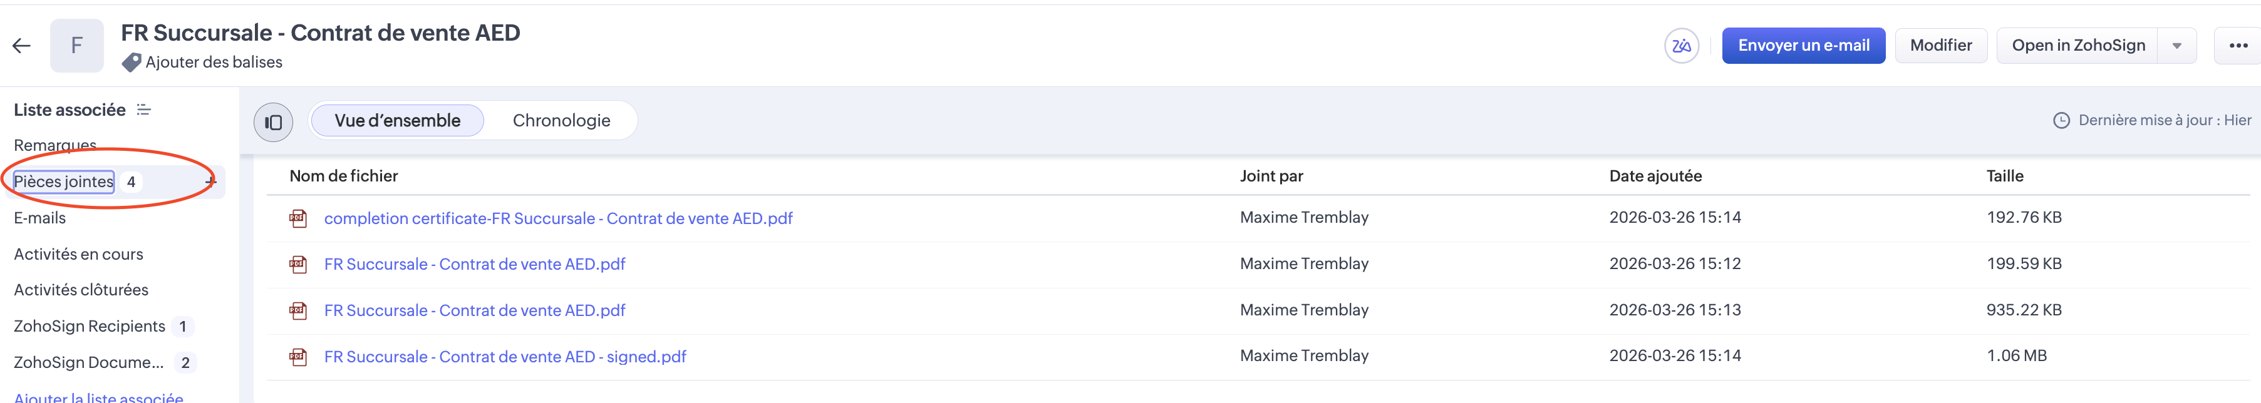This screenshot has width=2261, height=403.
Task: Click the back arrow icon
Action: pos(22,46)
